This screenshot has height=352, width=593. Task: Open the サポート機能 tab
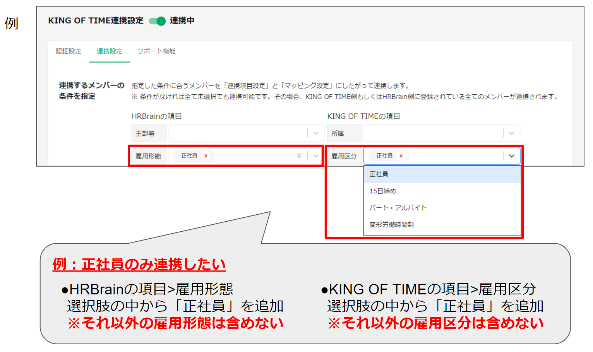(156, 51)
